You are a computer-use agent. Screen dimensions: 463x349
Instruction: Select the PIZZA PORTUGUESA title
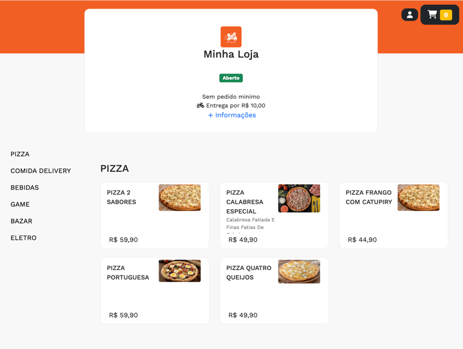[x=128, y=272]
